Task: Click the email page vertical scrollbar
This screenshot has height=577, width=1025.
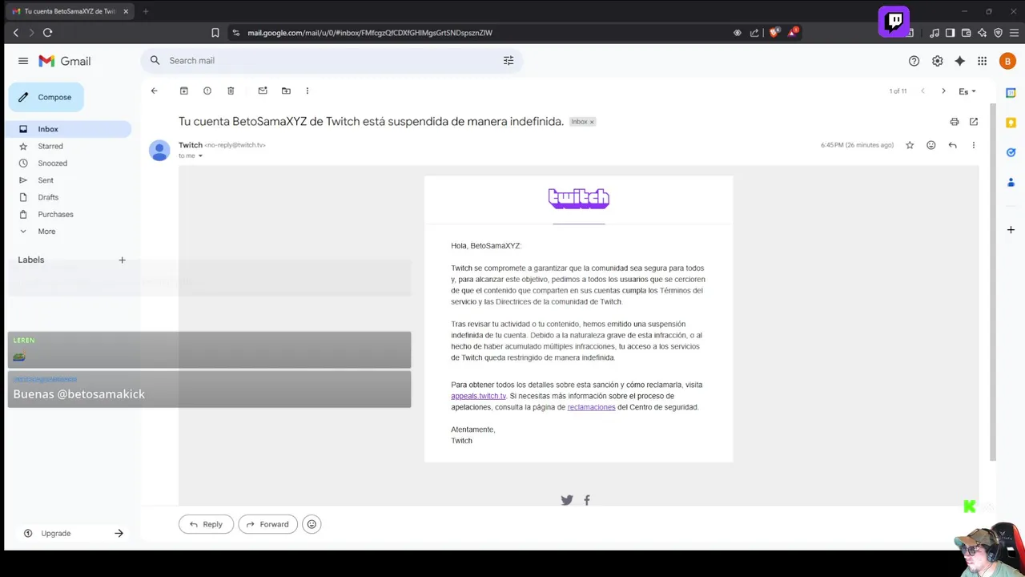Action: pos(993,280)
